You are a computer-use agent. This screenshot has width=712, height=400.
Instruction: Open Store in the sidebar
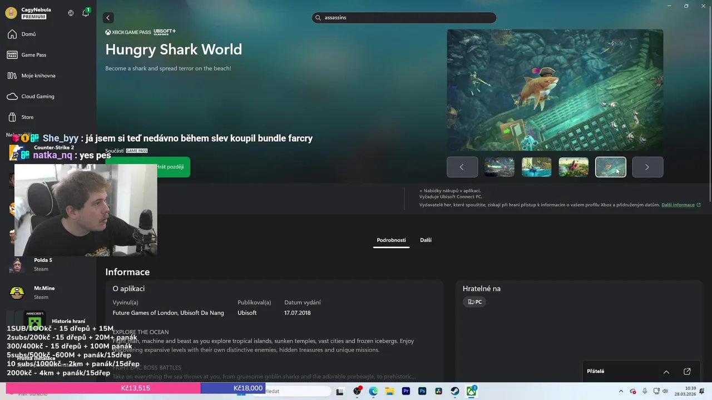pos(48,117)
